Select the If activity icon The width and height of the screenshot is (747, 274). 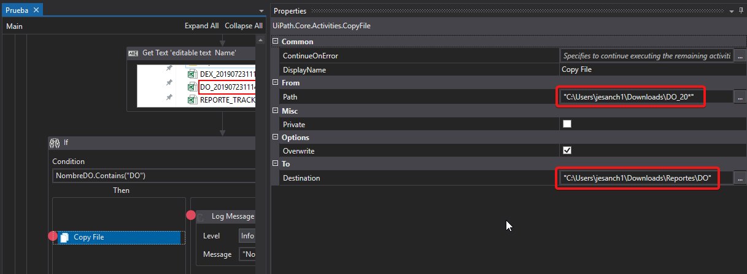(55, 143)
